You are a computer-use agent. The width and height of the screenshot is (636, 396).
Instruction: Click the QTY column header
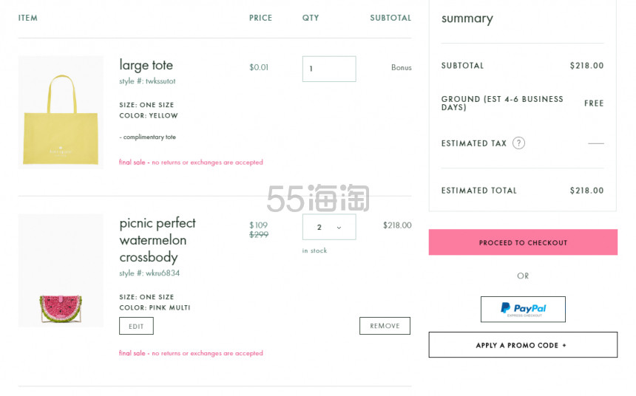311,18
